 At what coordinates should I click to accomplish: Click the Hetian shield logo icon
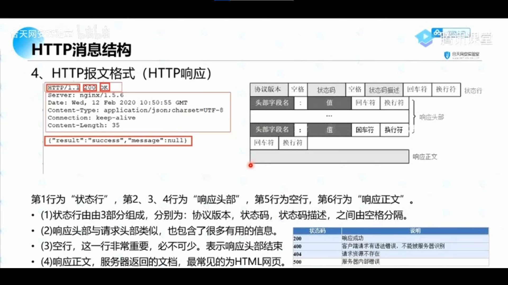[x=447, y=55]
